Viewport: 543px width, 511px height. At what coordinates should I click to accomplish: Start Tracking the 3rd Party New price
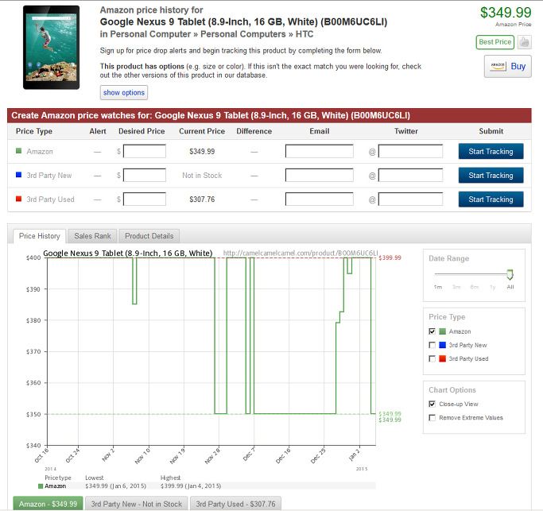point(491,175)
